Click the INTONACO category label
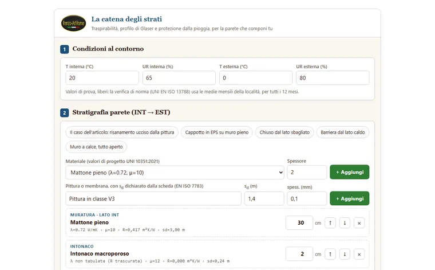Image resolution: width=435 pixels, height=270 pixels. point(82,246)
